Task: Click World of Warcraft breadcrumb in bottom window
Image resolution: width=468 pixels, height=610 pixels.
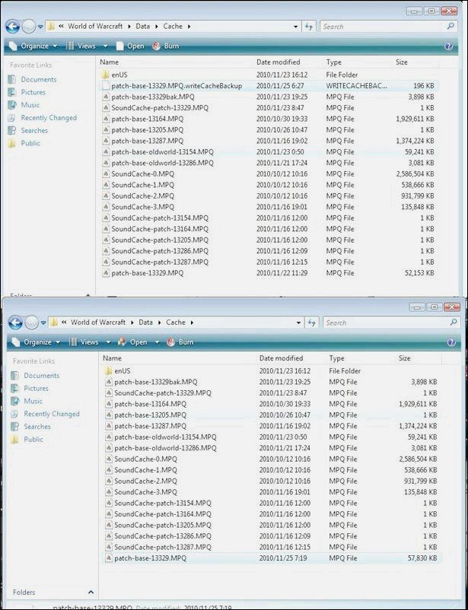Action: (x=98, y=322)
